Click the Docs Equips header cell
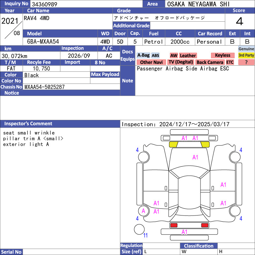This screenshot has height=255, width=255. pos(127,55)
